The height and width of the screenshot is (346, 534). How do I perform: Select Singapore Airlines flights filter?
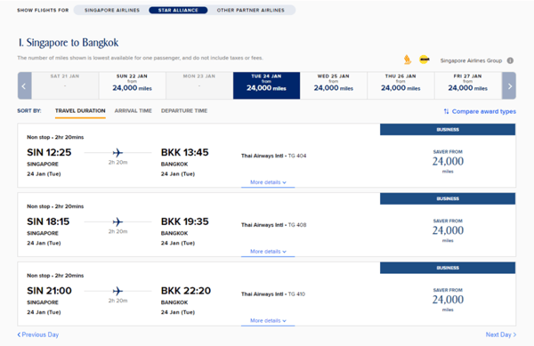pyautogui.click(x=112, y=10)
